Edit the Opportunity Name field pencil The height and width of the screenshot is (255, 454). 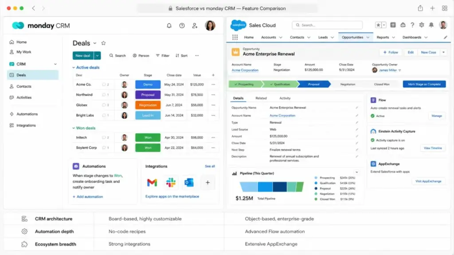point(357,108)
